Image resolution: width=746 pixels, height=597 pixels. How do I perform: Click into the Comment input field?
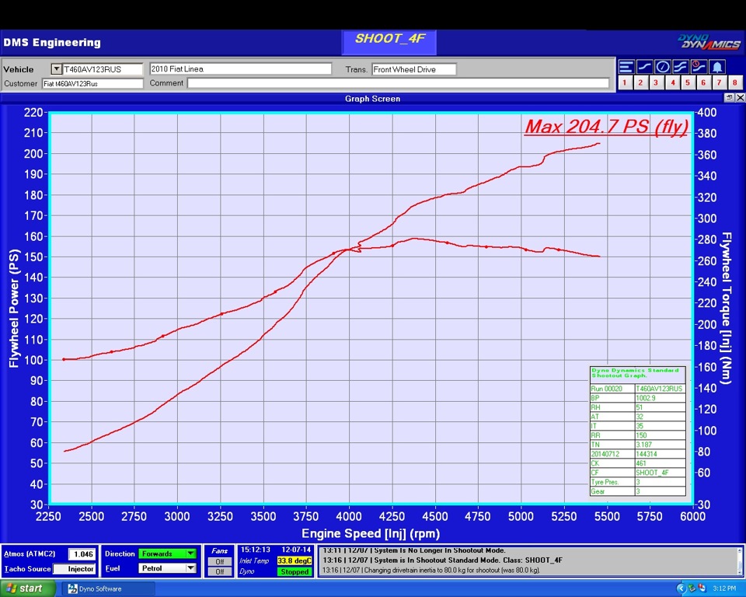(398, 83)
